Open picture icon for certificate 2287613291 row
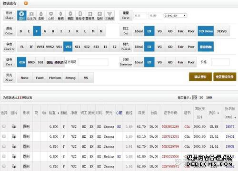 [x=14, y=136]
